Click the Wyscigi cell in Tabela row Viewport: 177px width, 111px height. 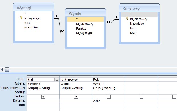(x=109, y=84)
